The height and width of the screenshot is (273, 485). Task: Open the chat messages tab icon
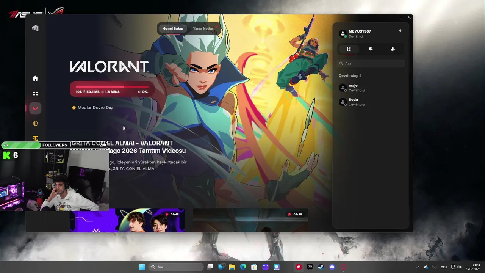pos(371,49)
